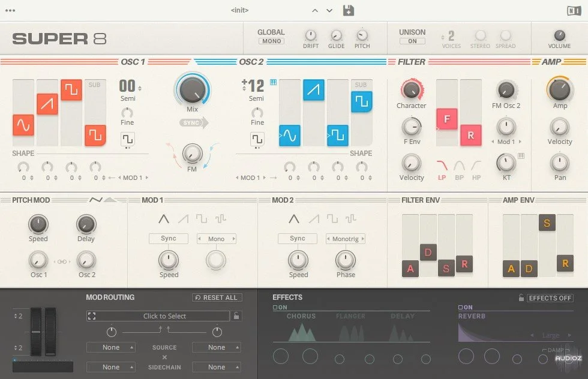Click the Click to Select field
588x379 pixels.
coord(158,316)
